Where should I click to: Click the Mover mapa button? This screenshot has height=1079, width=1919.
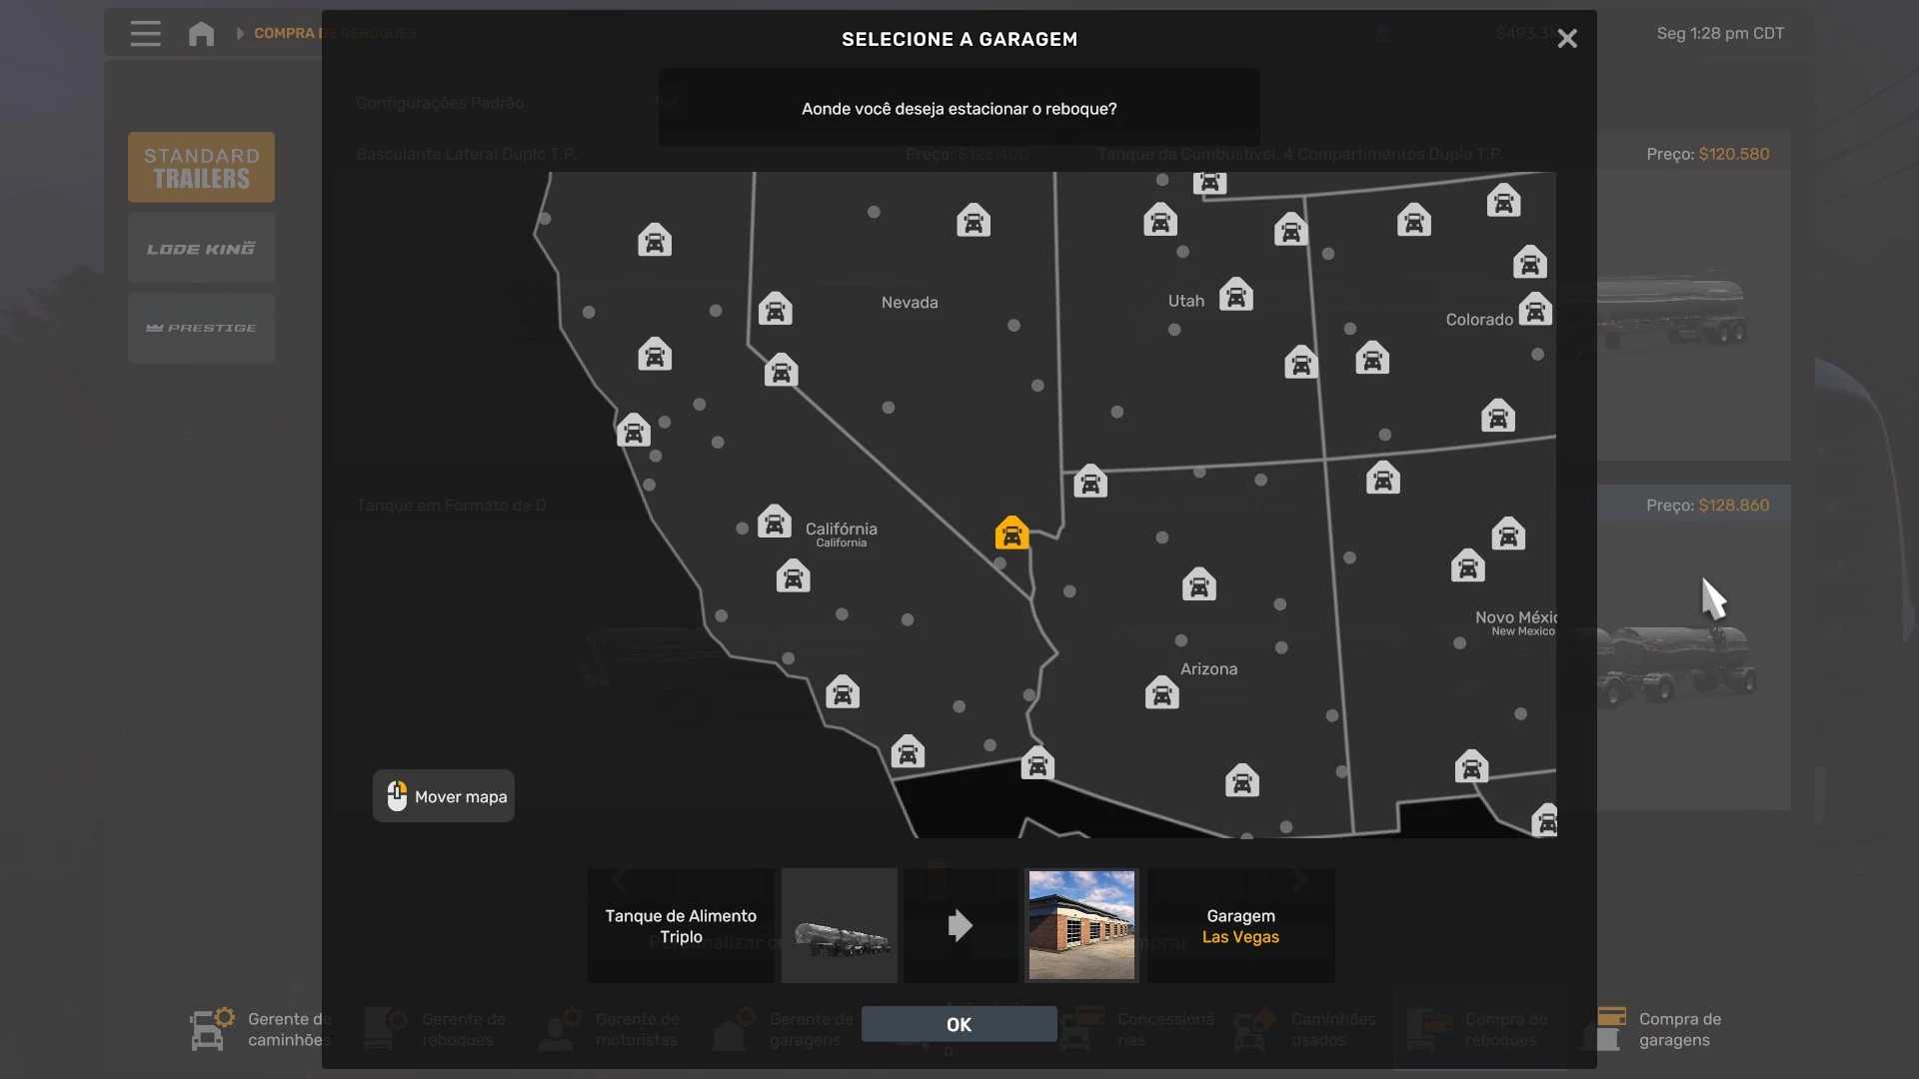444,796
